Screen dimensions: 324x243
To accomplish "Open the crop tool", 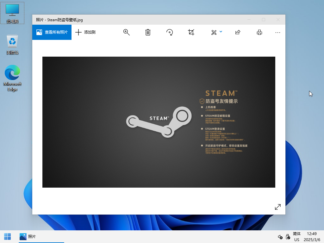I will (191, 32).
